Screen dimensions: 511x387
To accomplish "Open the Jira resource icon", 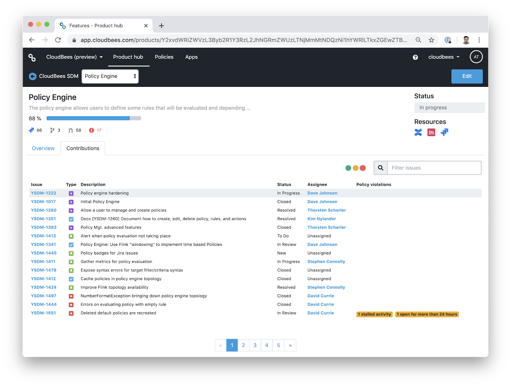I will click(444, 132).
